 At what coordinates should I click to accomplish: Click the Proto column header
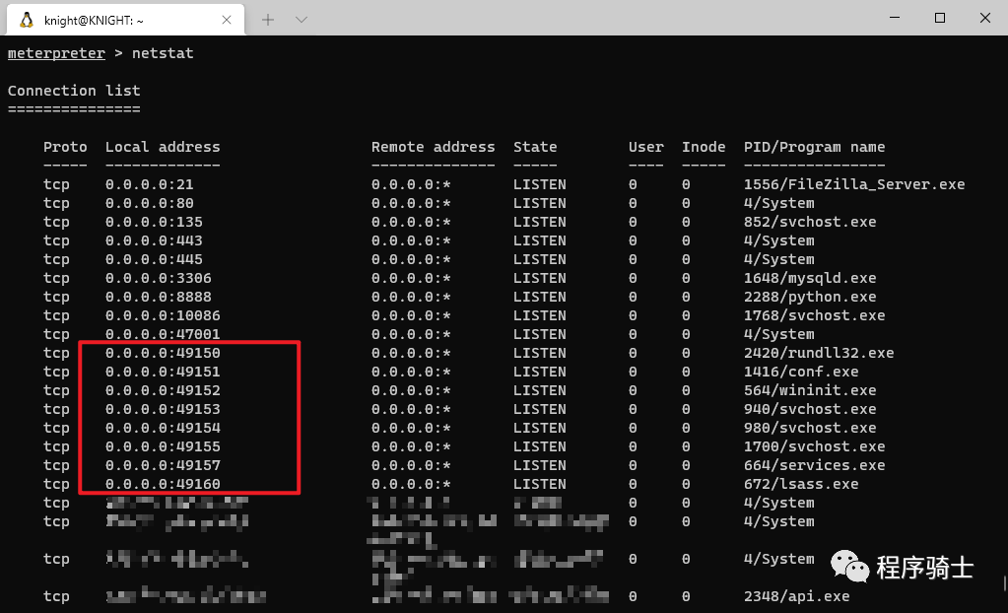pyautogui.click(x=65, y=147)
